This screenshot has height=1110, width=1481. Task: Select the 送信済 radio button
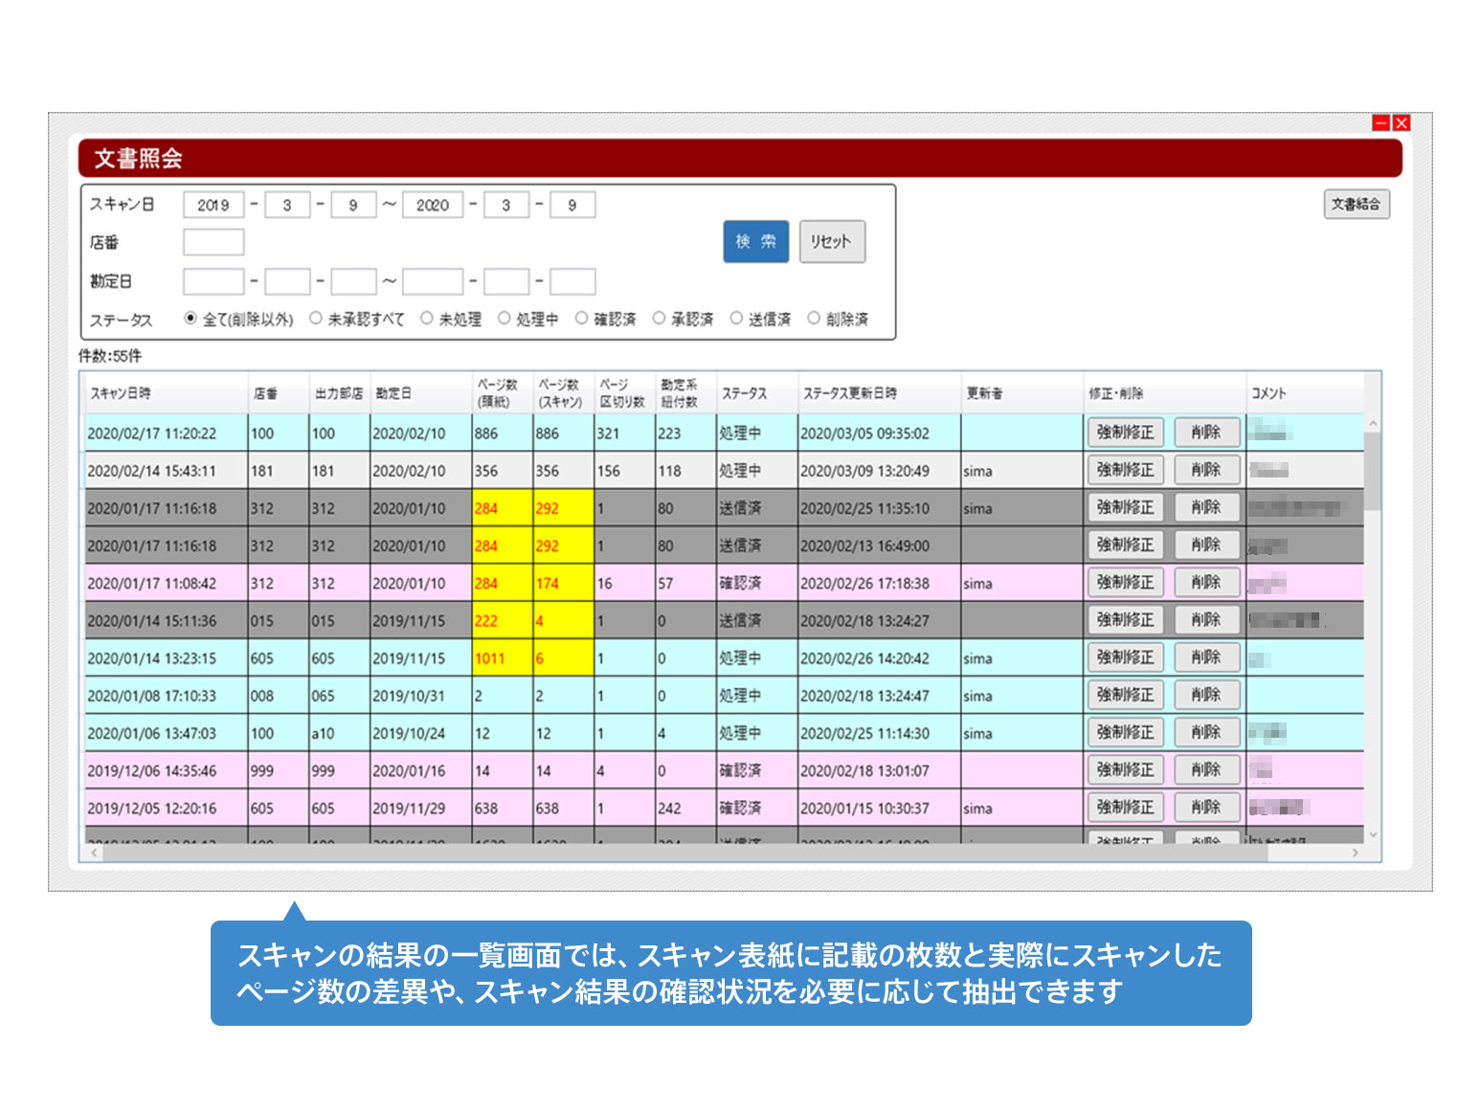pos(736,319)
